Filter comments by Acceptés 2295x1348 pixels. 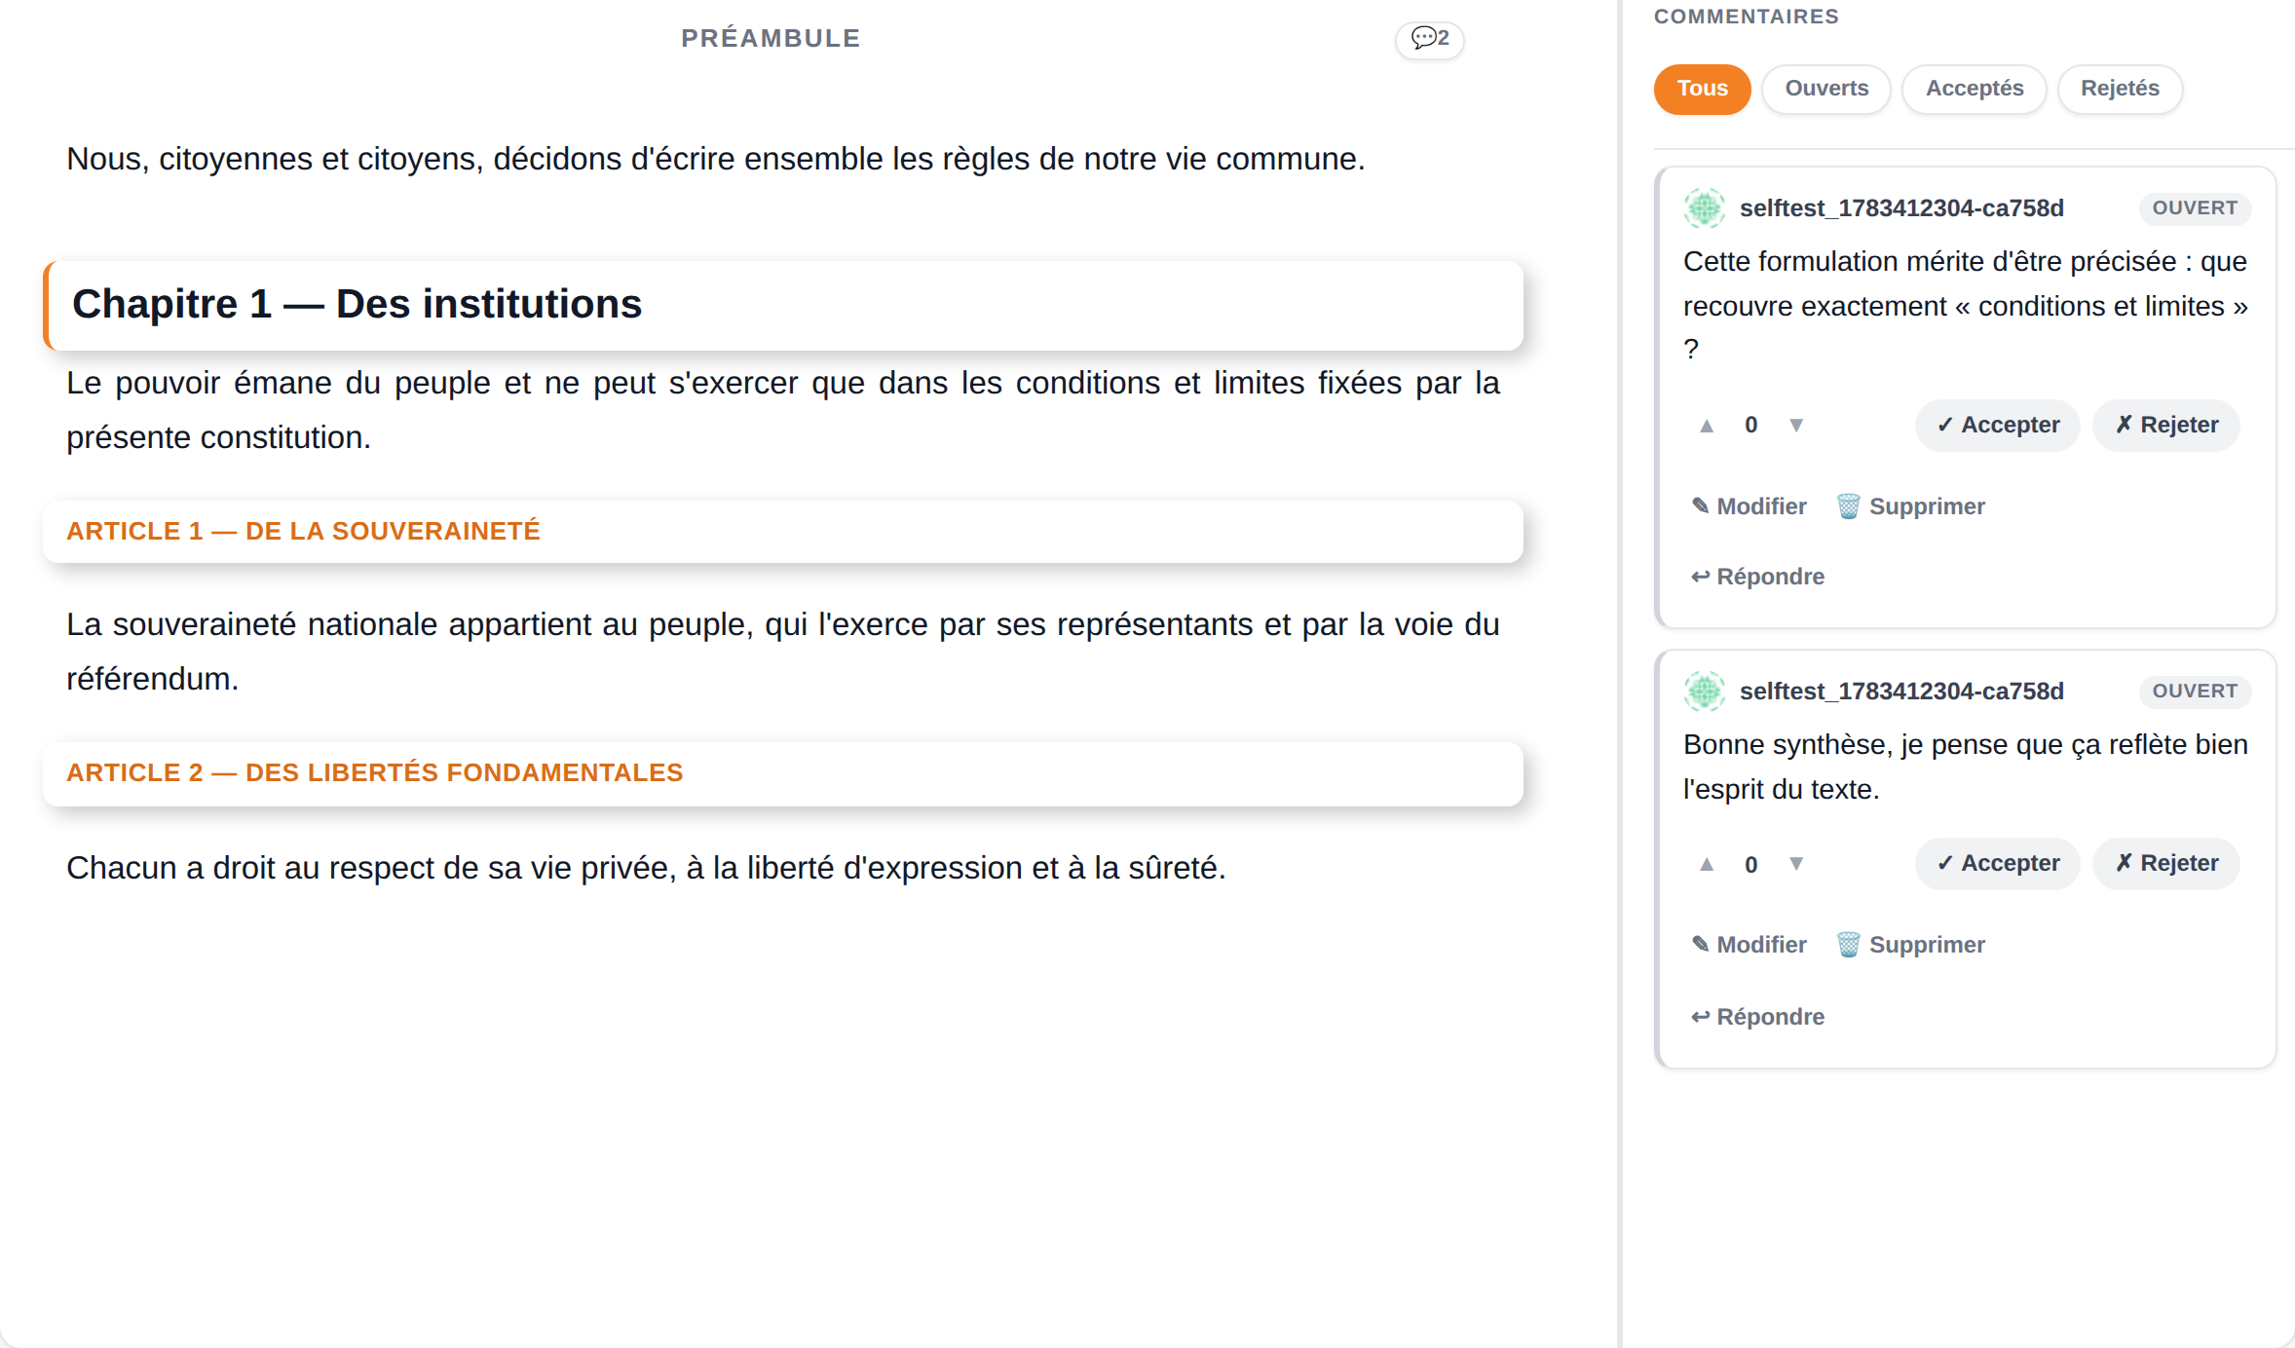(x=1975, y=89)
